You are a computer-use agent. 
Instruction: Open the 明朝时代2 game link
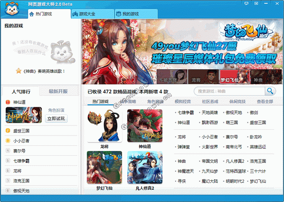235,181
